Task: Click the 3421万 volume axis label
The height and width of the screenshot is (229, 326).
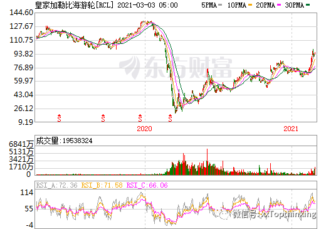Action: pyautogui.click(x=21, y=159)
